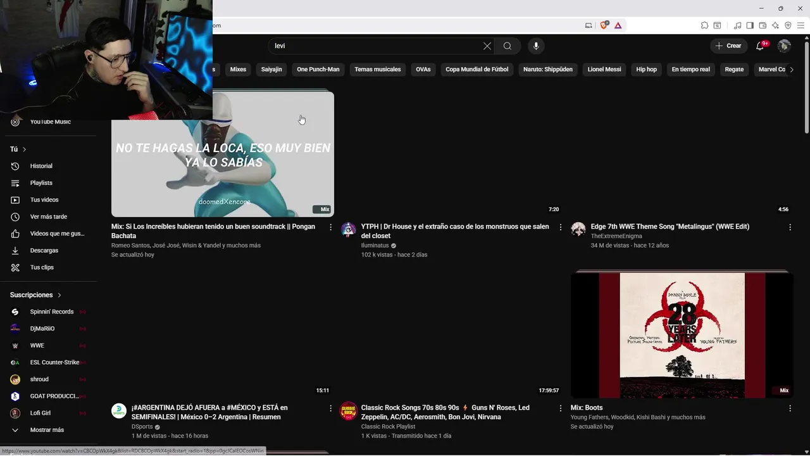Click the Brave Shields lion icon
810x456 pixels.
(x=604, y=25)
